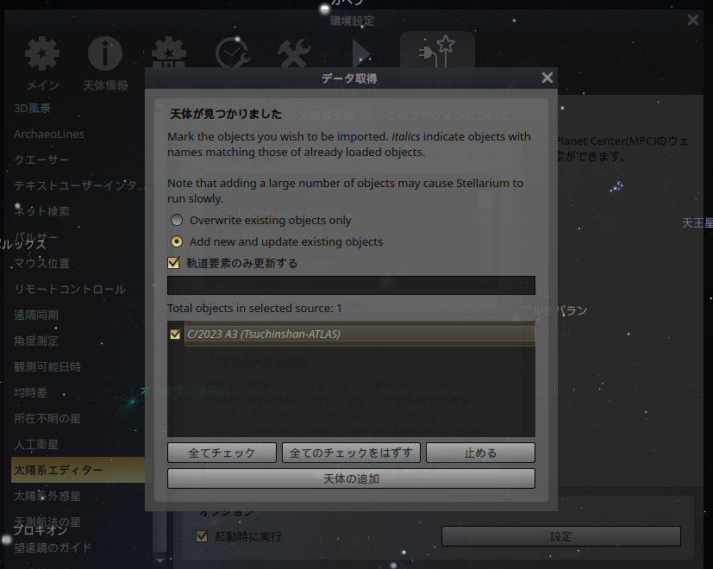Open the extras gear-with-box tab icon
Screen dimensions: 713x569
tap(169, 53)
